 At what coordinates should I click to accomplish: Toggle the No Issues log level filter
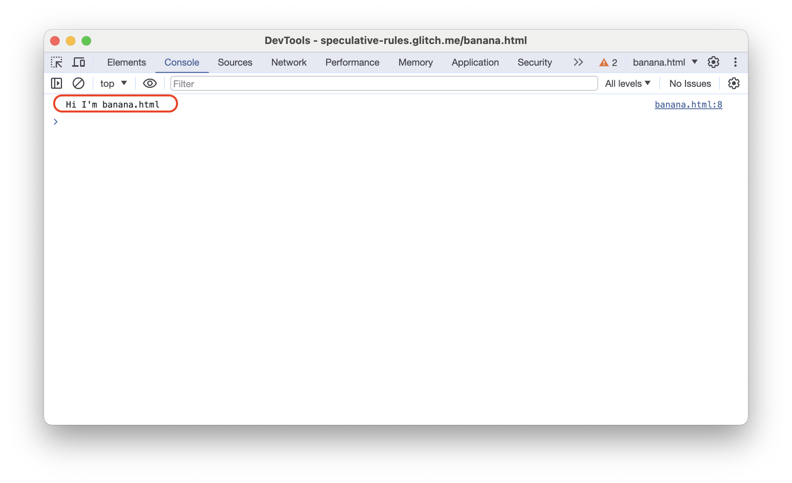coord(690,83)
